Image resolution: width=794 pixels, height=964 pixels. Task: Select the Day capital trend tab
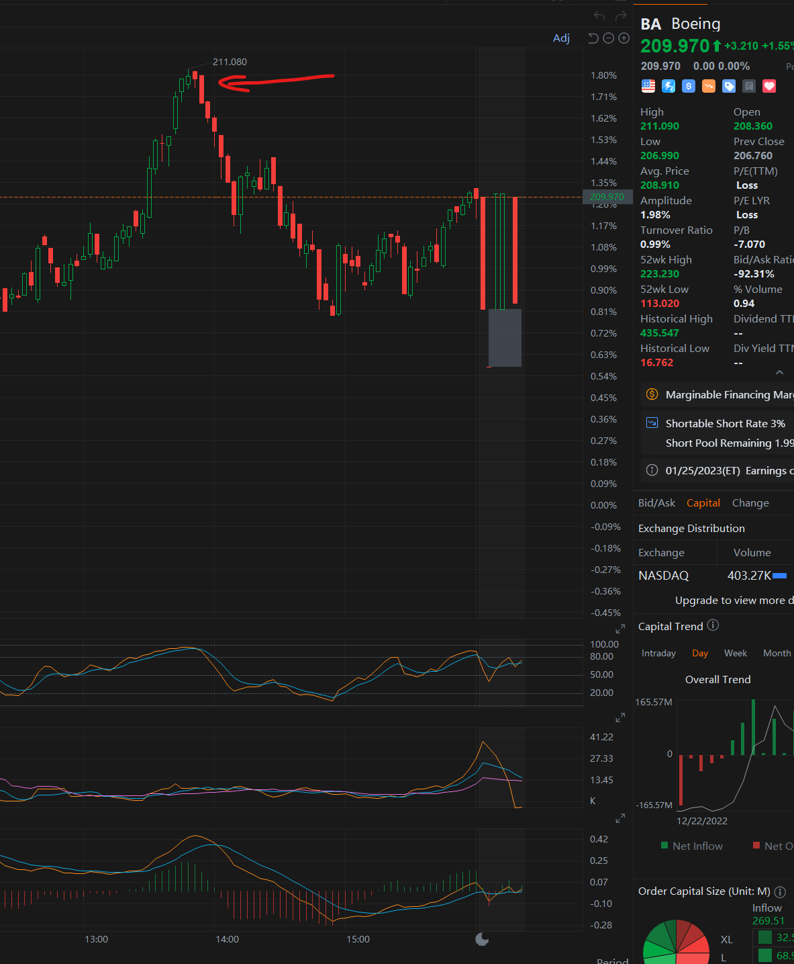[700, 653]
